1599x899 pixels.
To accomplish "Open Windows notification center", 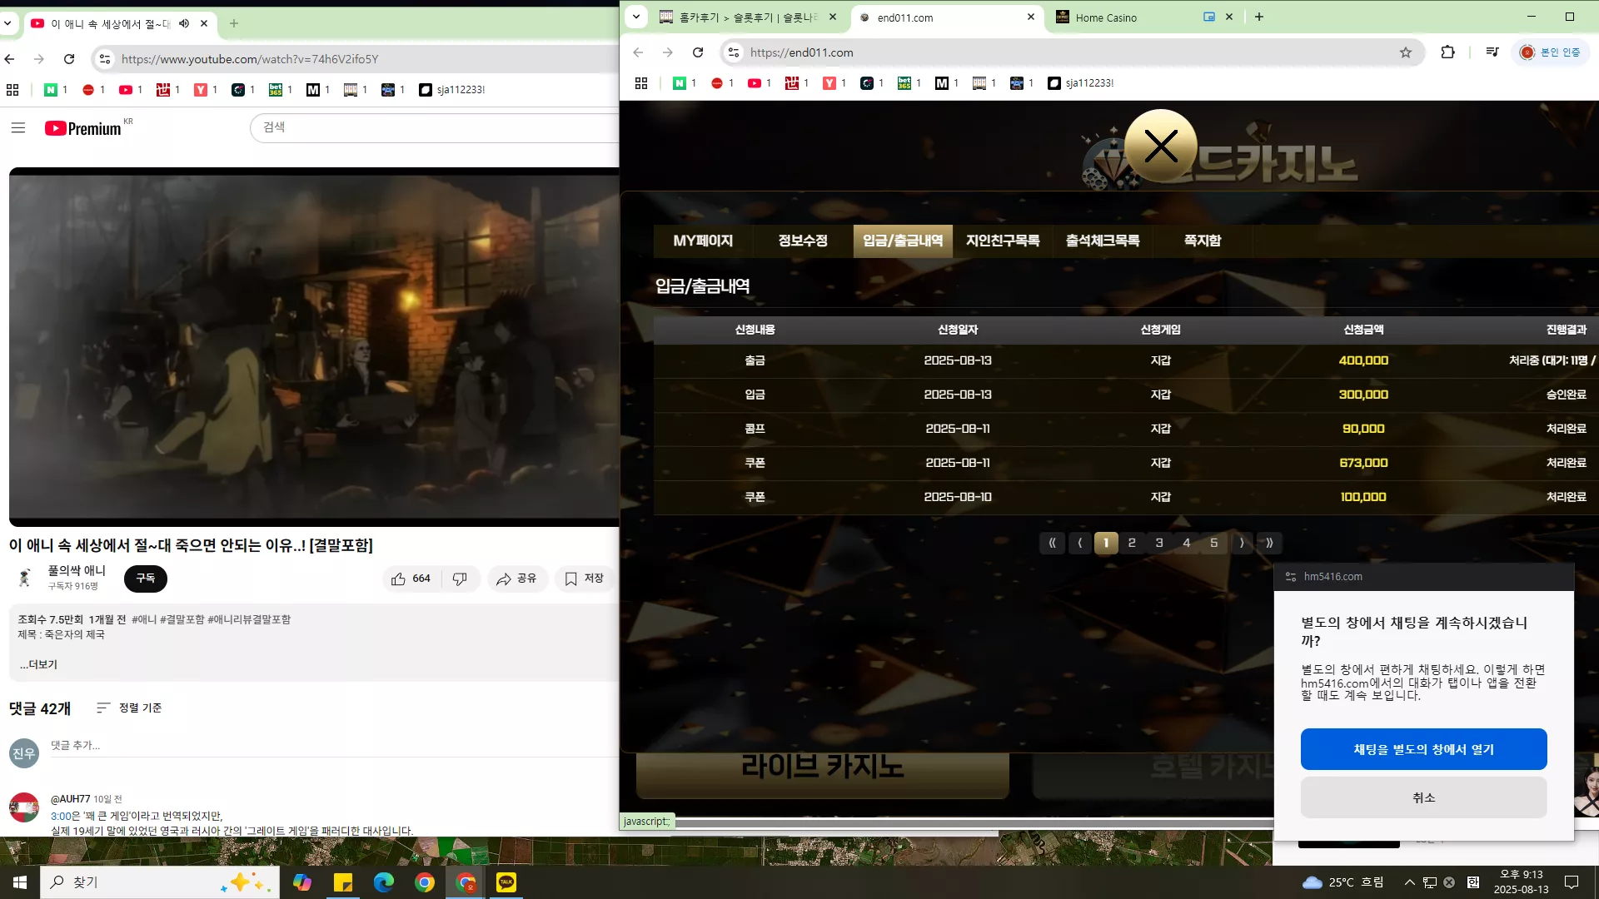I will [x=1572, y=882].
